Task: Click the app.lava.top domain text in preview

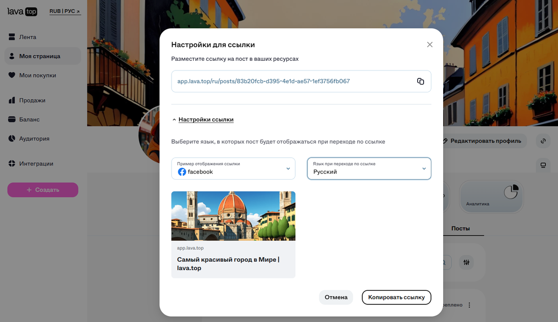Action: click(x=190, y=248)
